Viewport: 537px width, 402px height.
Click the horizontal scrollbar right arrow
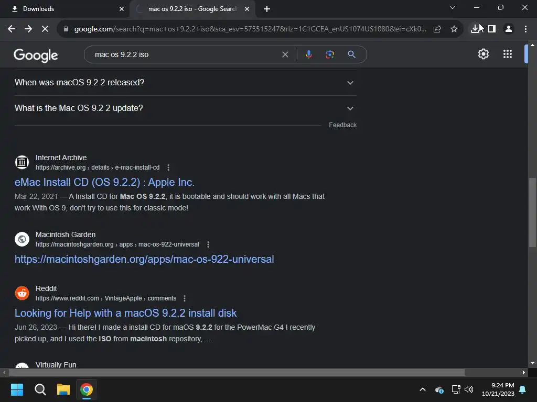tap(523, 372)
